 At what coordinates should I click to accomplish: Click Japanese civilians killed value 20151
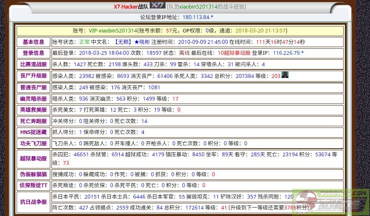[92, 197]
